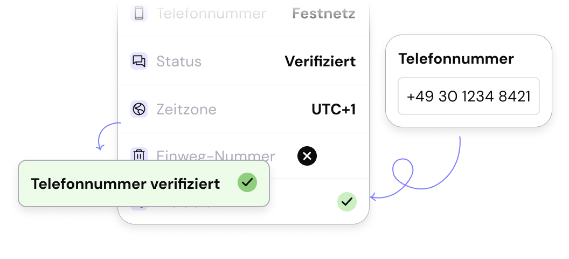Viewport: 569px width, 259px height.
Task: Select the Verifiziert status value
Action: click(320, 62)
